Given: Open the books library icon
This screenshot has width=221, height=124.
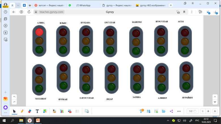Looking at the screenshot, I should [62, 111].
